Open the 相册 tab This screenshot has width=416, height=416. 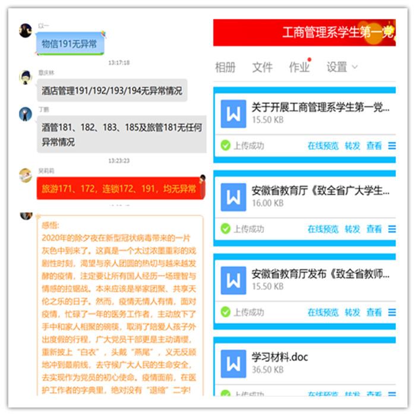[225, 67]
